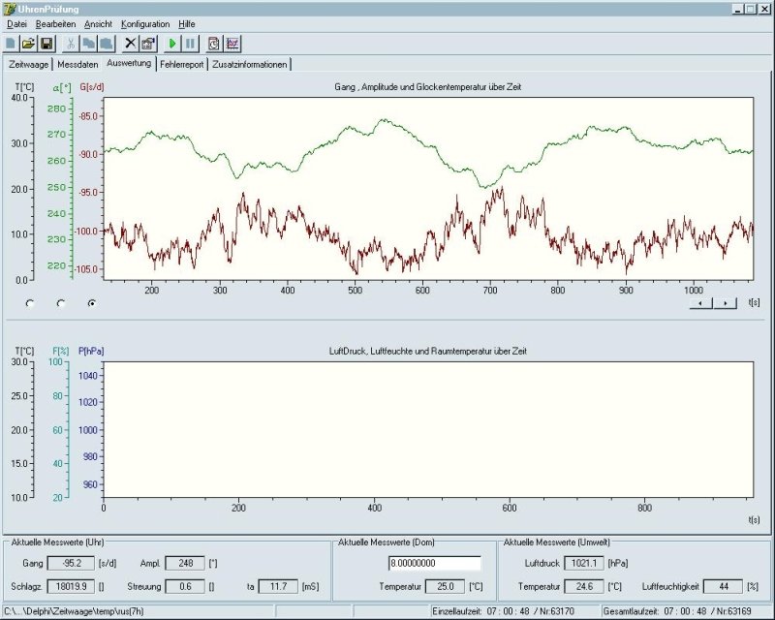Start measurement with green play icon
Viewport: 775px width, 620px height.
pos(172,44)
